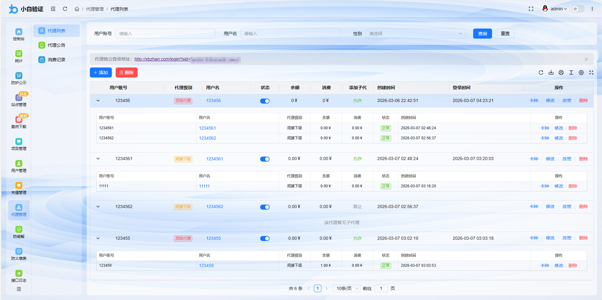This screenshot has height=300, width=602.
Task: Switch to the 消费记录 menu item
Action: tap(56, 59)
